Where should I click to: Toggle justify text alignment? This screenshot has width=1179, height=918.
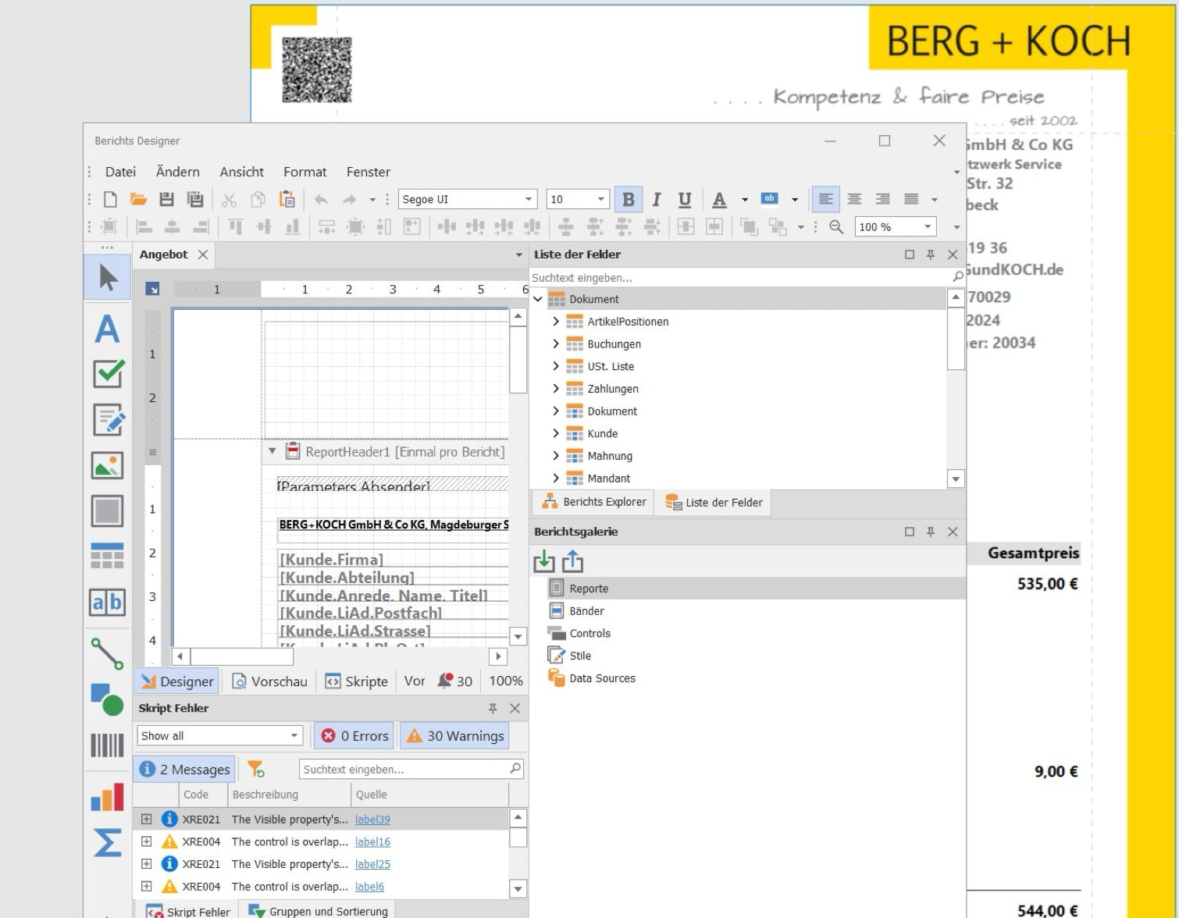pyautogui.click(x=911, y=199)
